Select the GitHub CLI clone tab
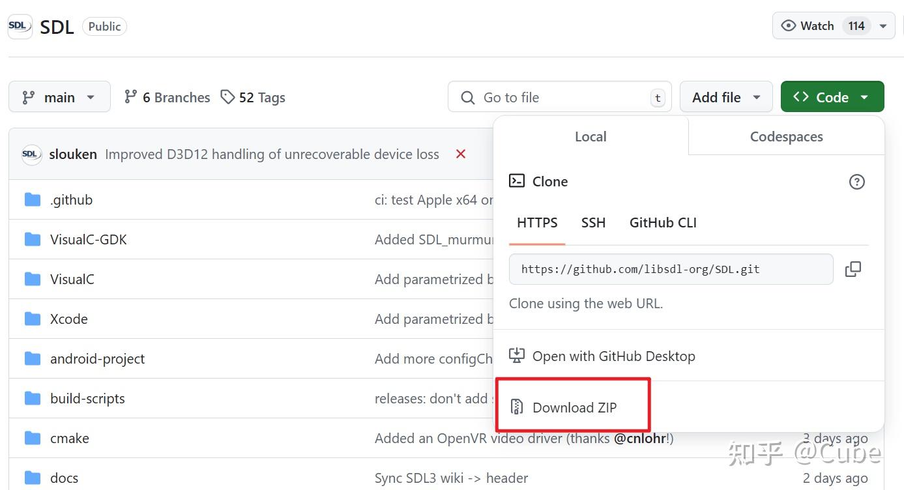The width and height of the screenshot is (904, 490). click(663, 223)
